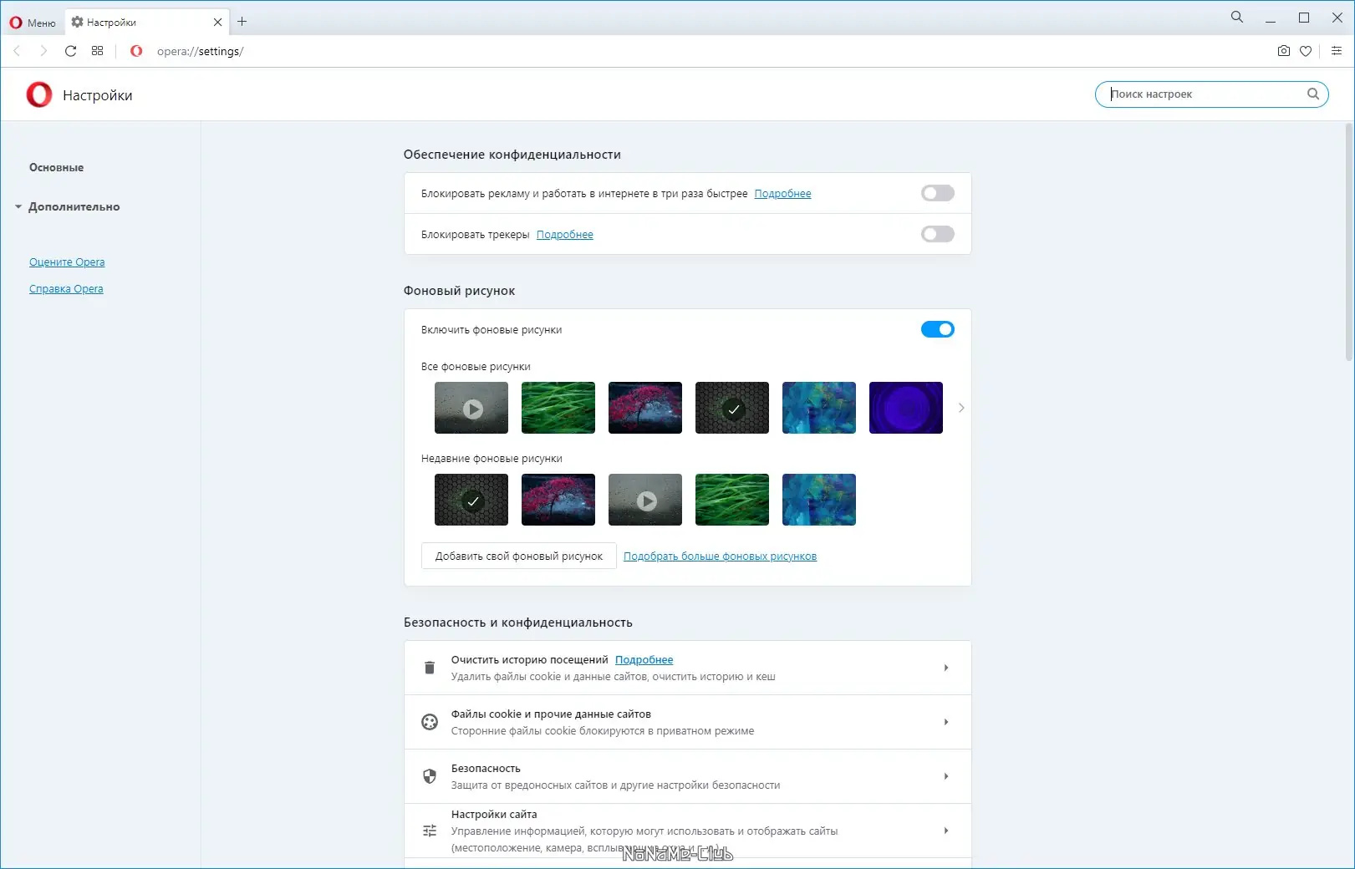Click the trash icon next to clear browsing history
This screenshot has width=1355, height=869.
click(x=430, y=668)
